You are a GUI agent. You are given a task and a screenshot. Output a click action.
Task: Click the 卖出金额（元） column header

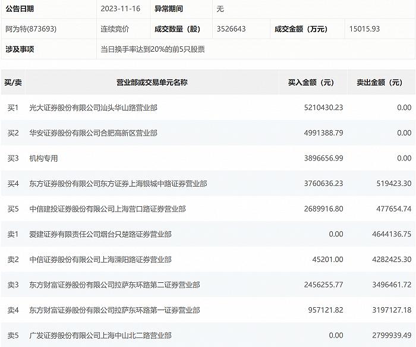click(379, 82)
